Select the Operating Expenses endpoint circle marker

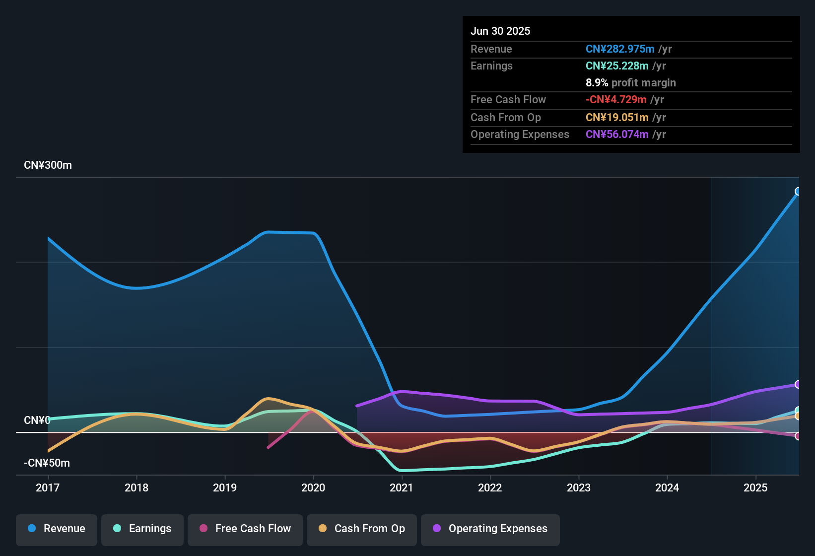click(x=798, y=384)
